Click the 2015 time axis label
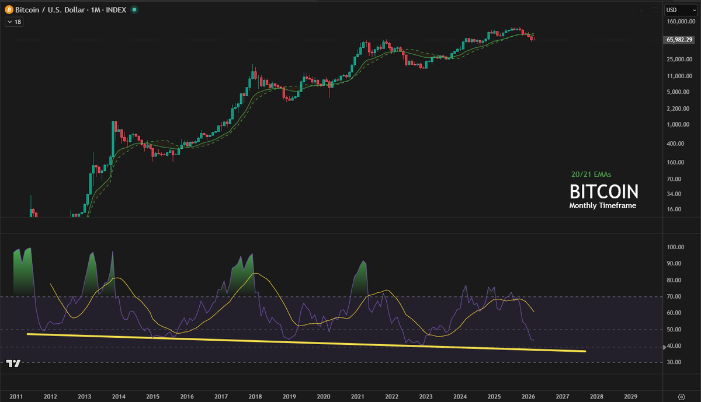 [152, 396]
